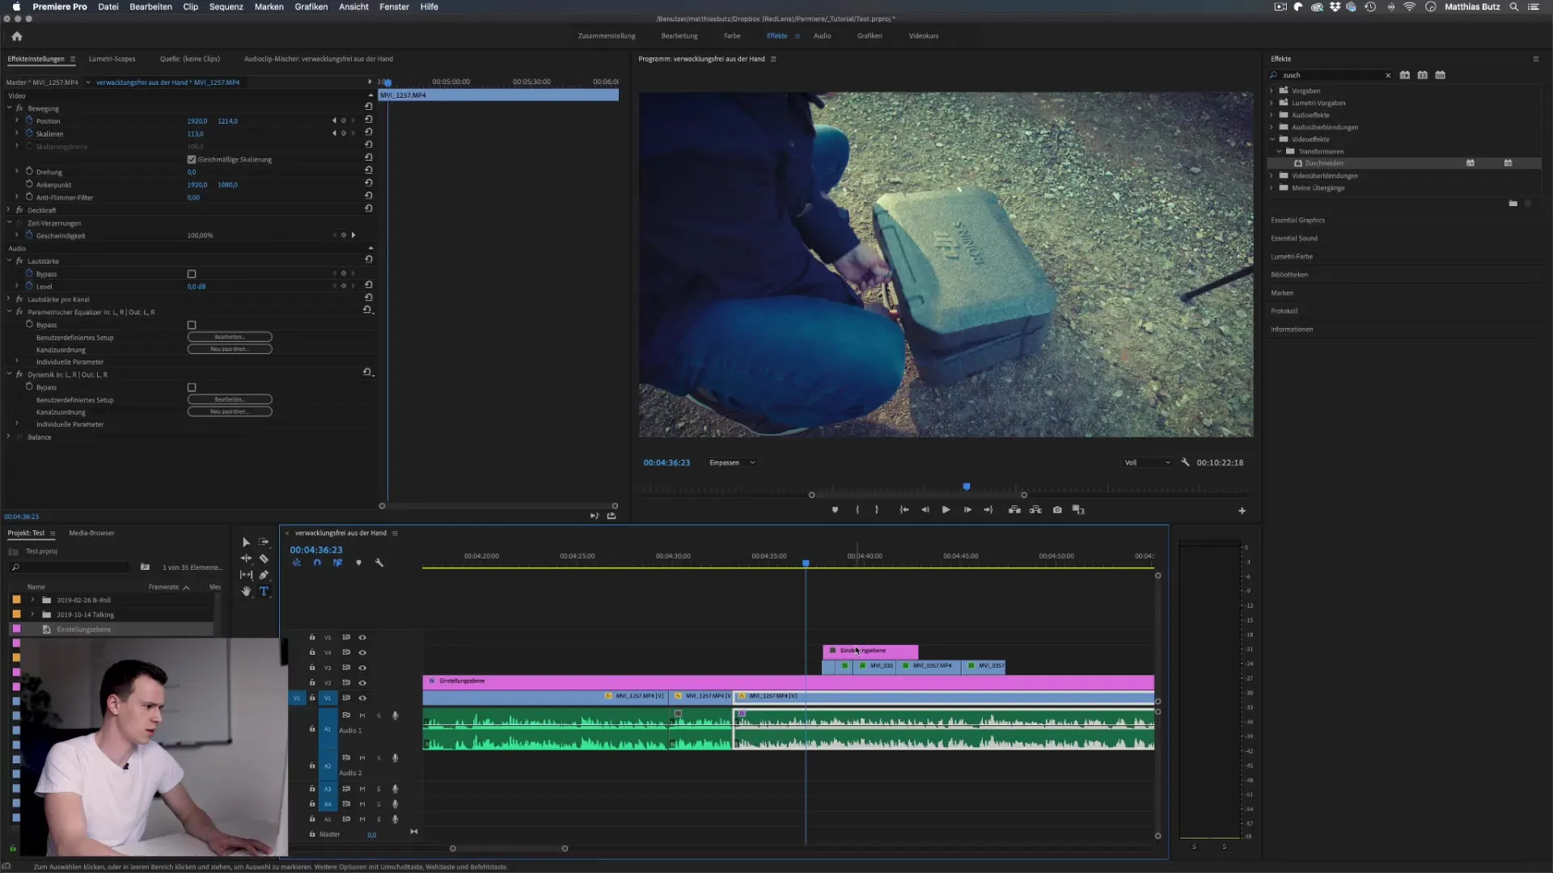Clear effects search field (x)
This screenshot has width=1553, height=873.
click(1388, 75)
